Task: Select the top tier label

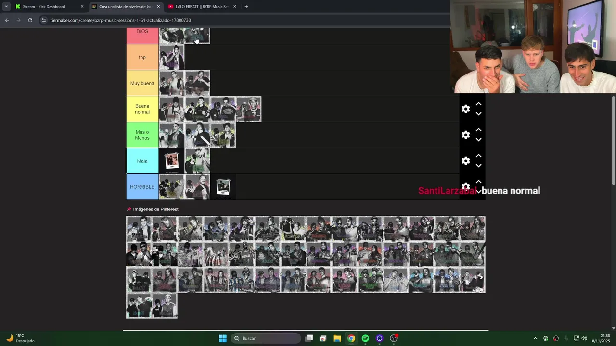Action: point(142,57)
